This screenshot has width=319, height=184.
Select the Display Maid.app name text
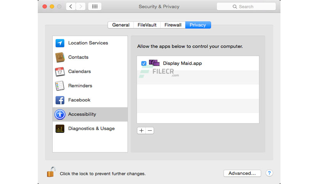click(182, 63)
